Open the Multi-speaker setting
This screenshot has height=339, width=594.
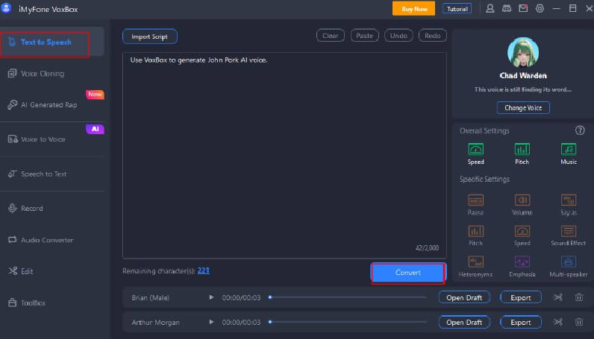[x=568, y=267]
